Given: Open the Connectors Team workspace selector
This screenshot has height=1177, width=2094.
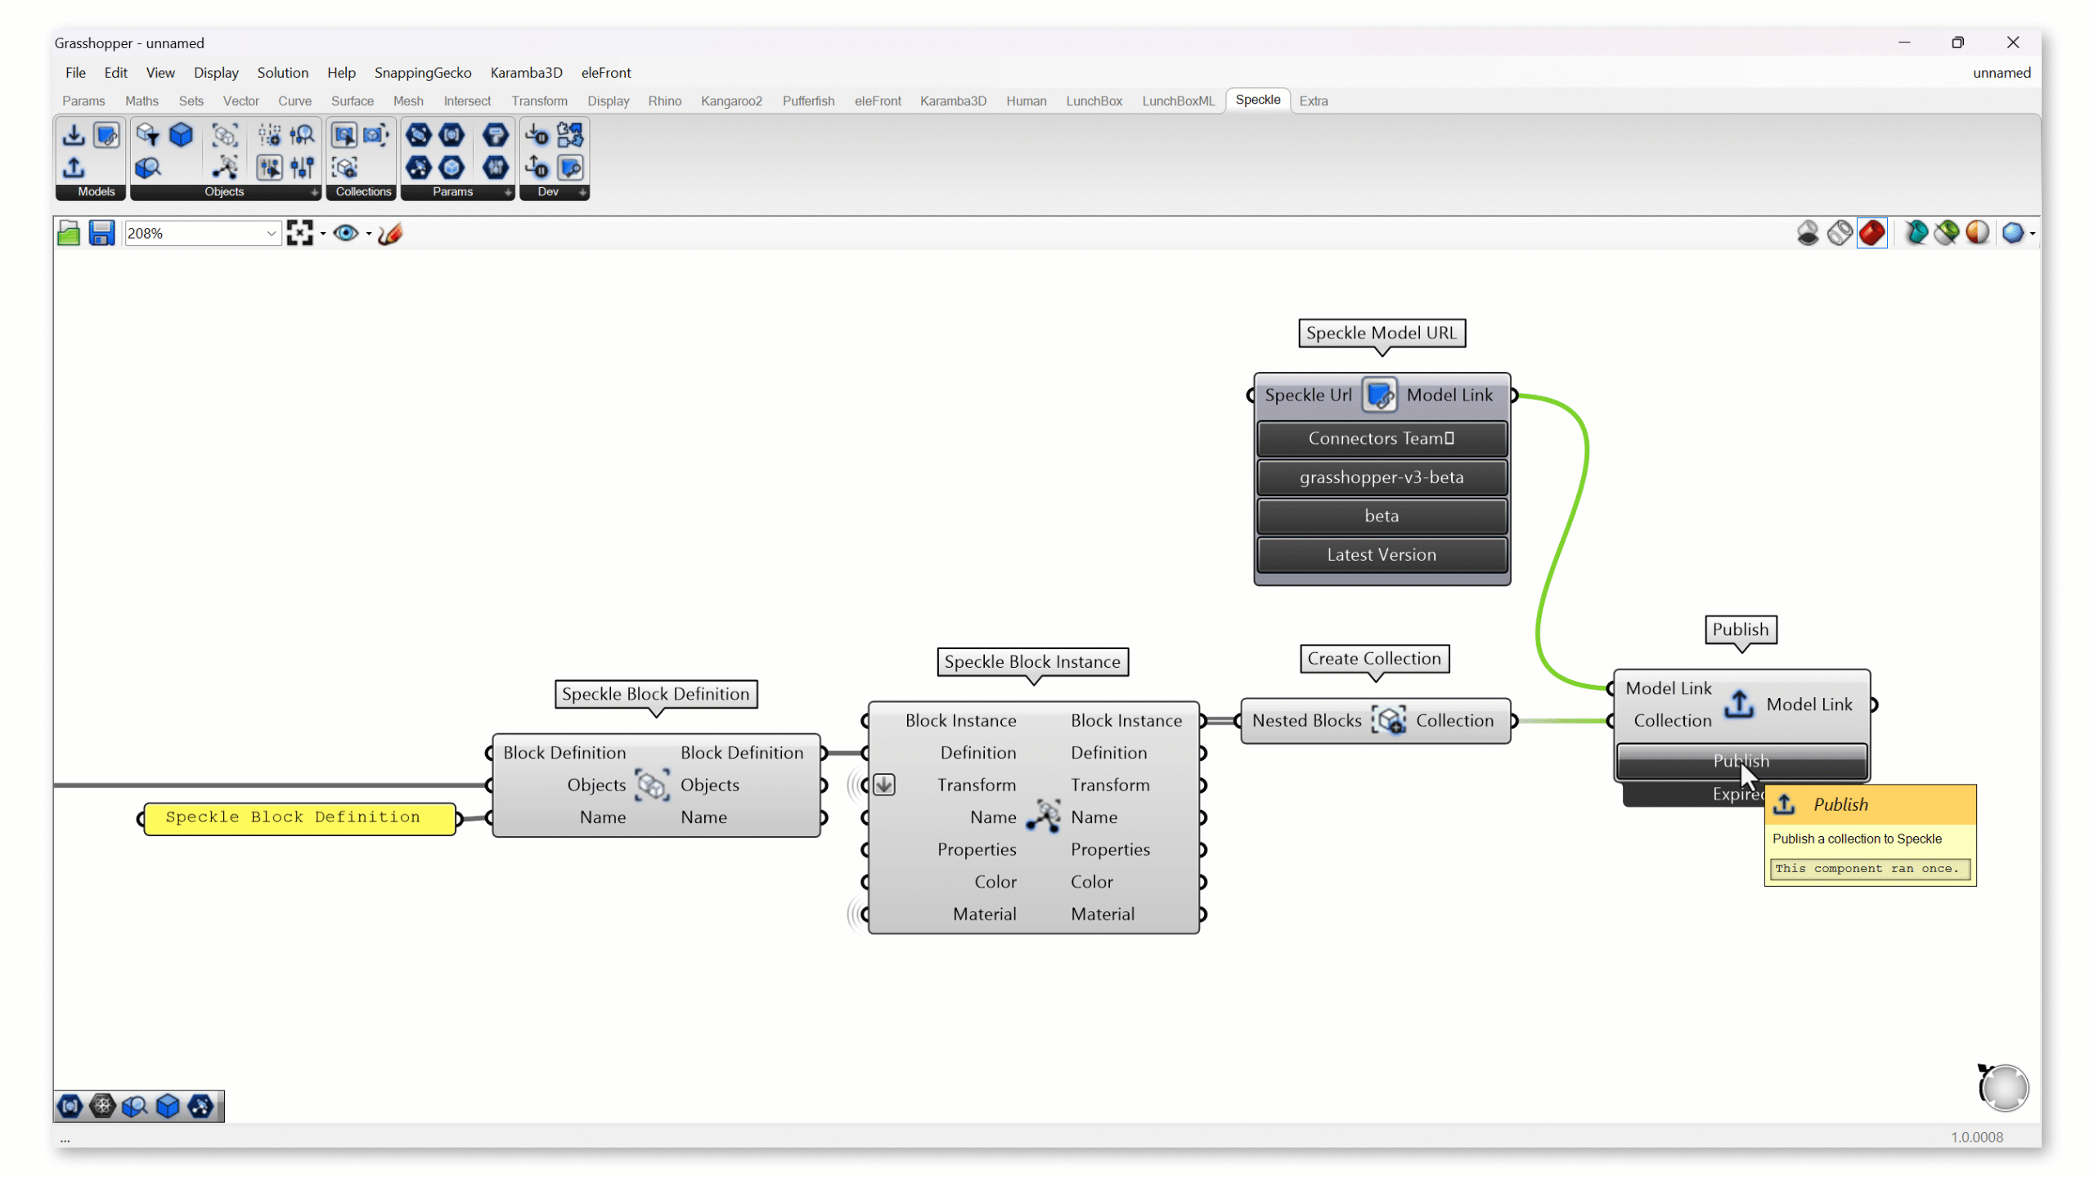Looking at the screenshot, I should point(1382,438).
